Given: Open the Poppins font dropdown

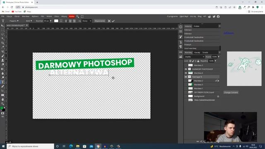Looking at the screenshot, I should click(14, 21).
